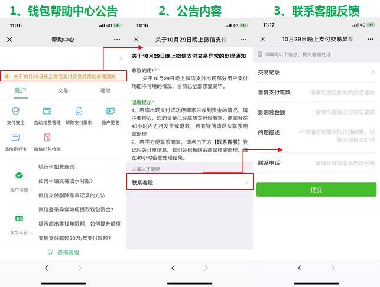Open the 账户更名 icon
Image resolution: width=380 pixels, height=287 pixels.
[110, 112]
